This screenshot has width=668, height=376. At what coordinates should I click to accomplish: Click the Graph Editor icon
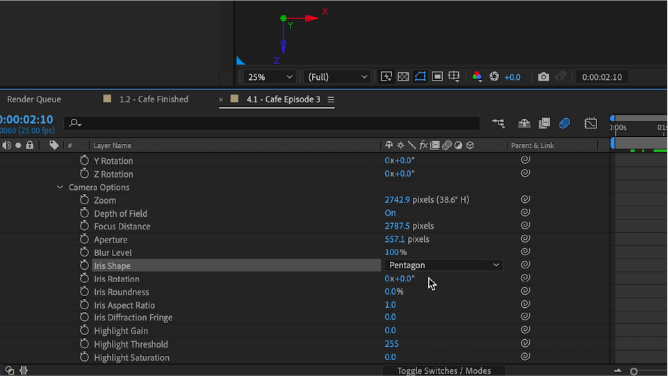591,124
